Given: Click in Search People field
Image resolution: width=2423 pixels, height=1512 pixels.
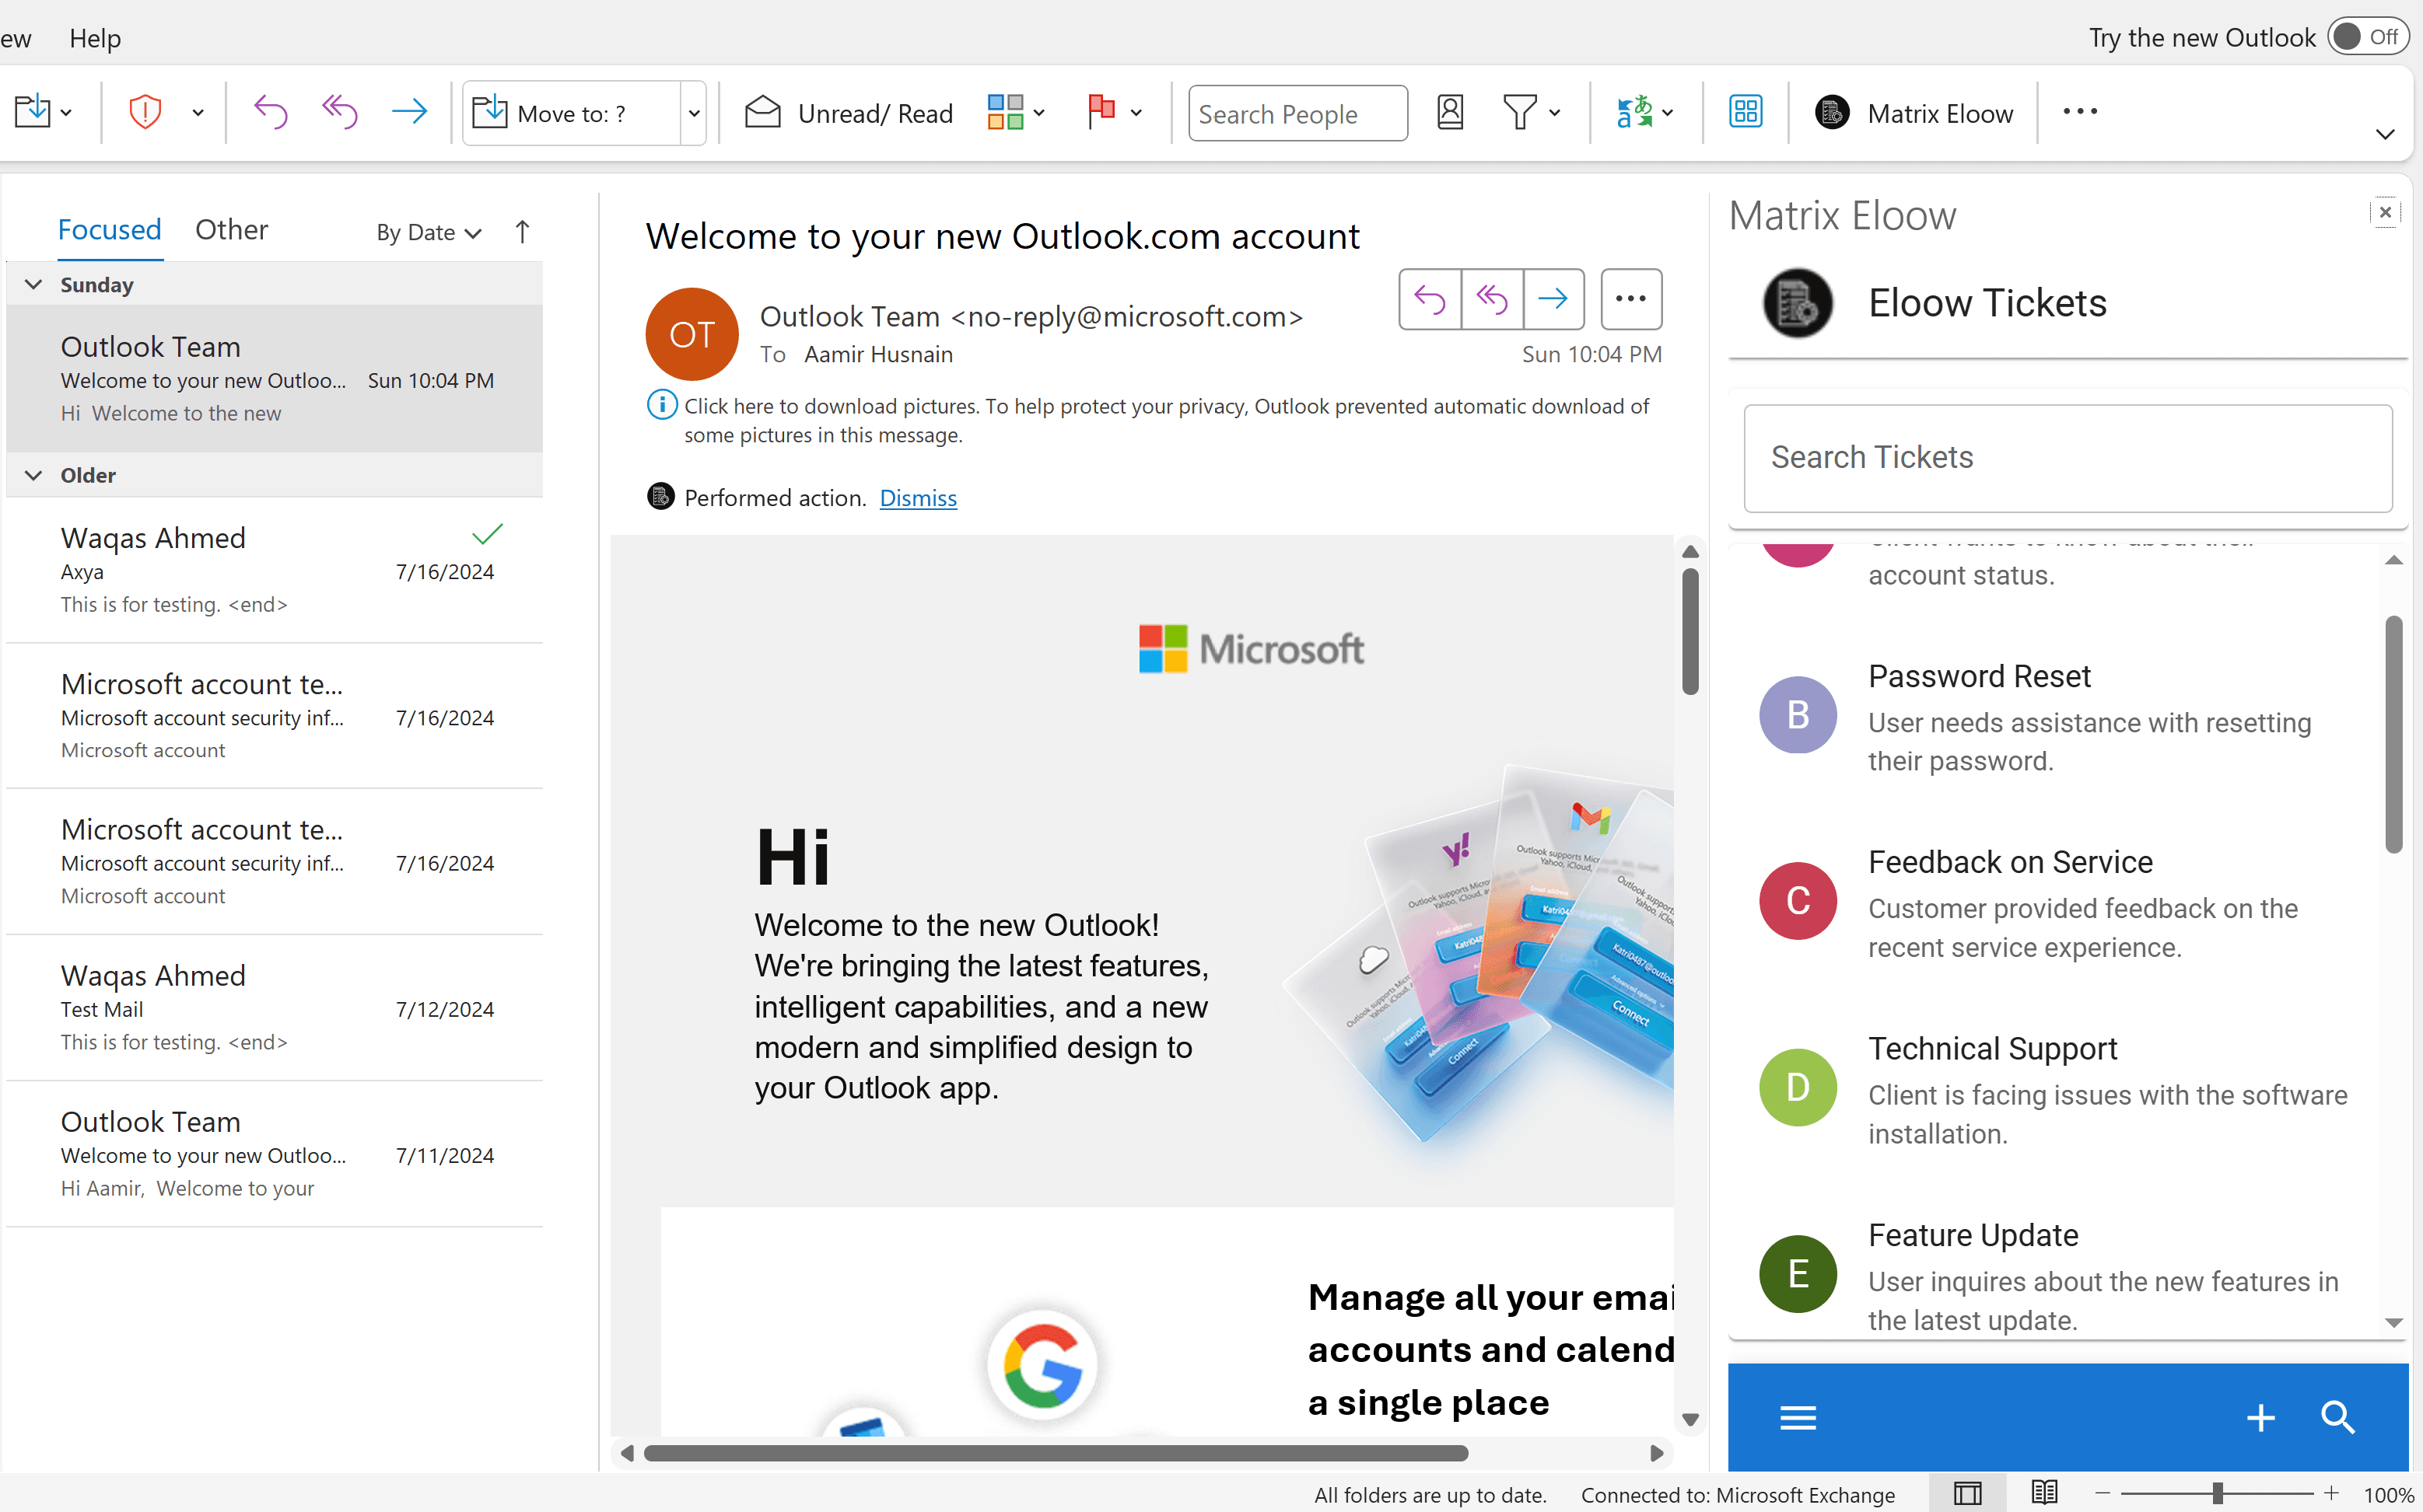Looking at the screenshot, I should coord(1297,113).
